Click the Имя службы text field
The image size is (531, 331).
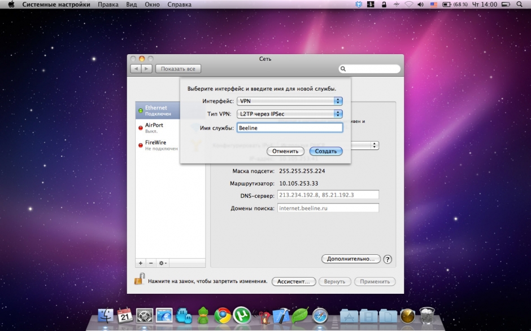pyautogui.click(x=290, y=128)
